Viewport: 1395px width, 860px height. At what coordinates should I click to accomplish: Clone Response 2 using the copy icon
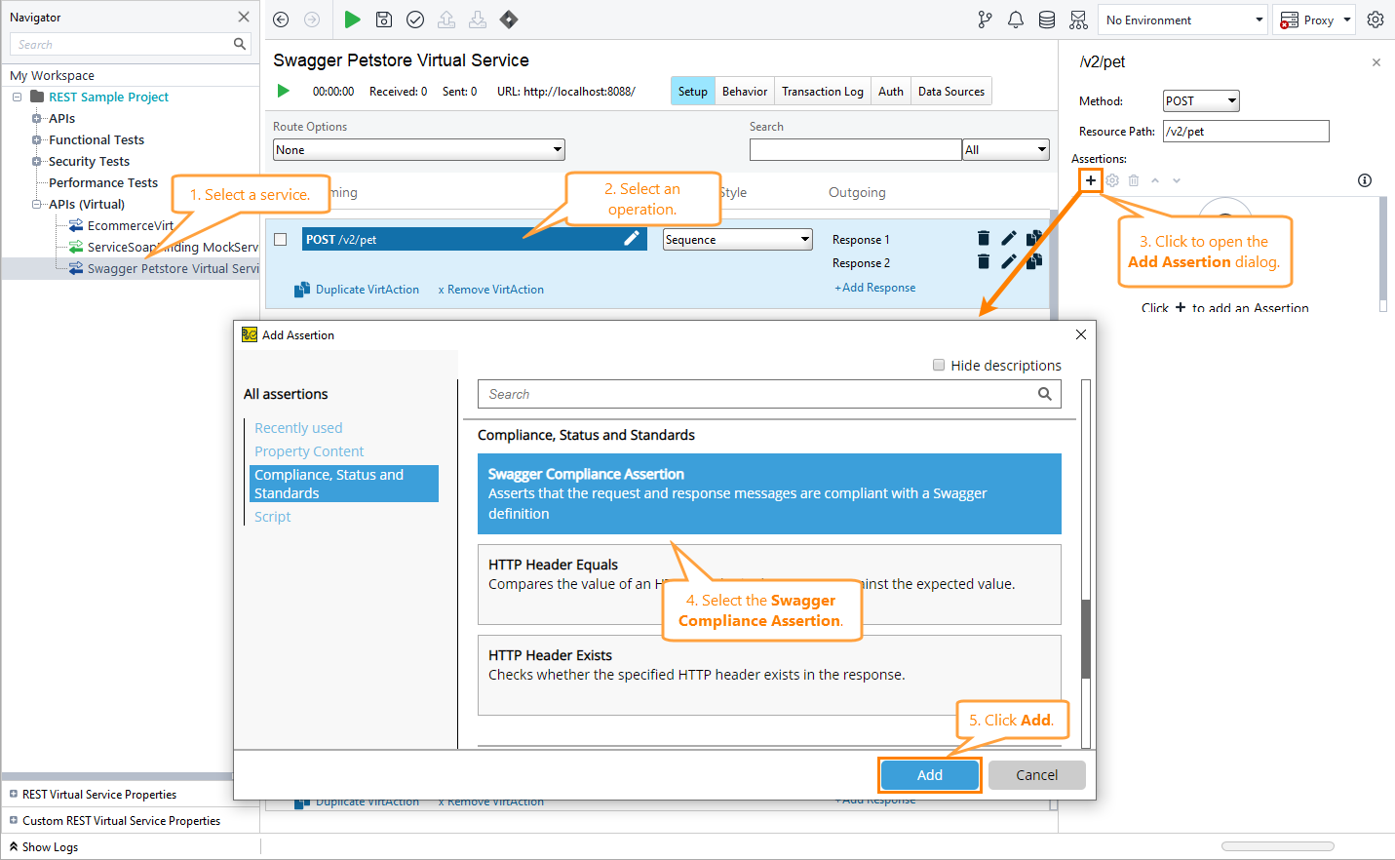click(1034, 261)
